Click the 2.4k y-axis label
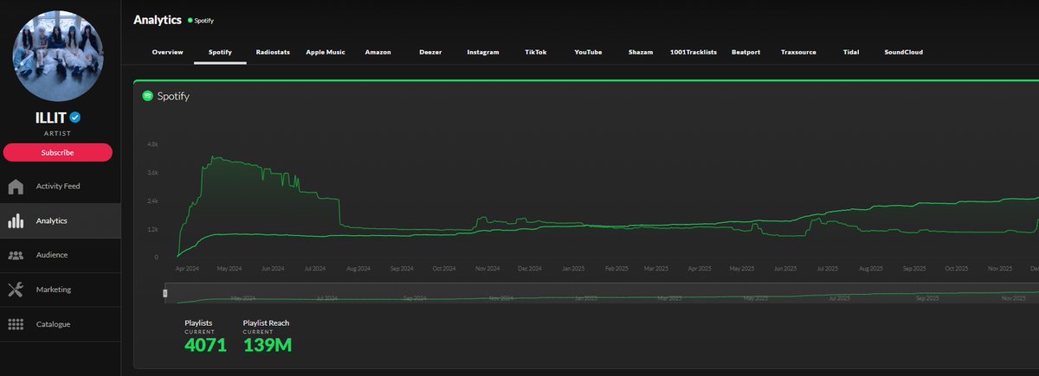1039x376 pixels. tap(152, 201)
